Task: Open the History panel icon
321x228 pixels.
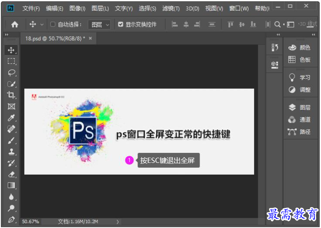Action: (275, 48)
